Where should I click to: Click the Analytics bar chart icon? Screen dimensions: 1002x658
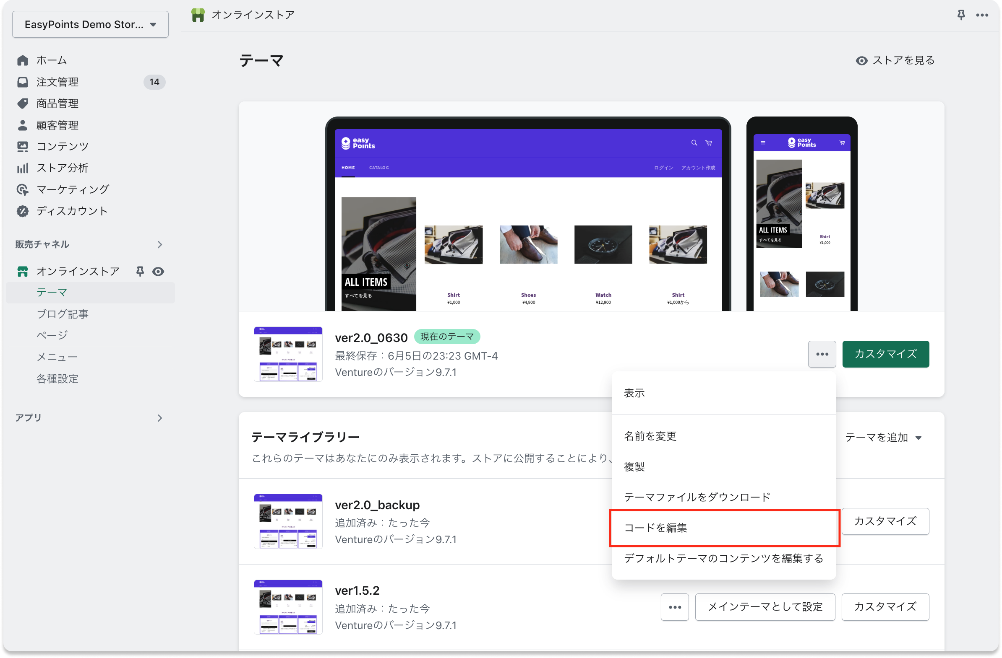click(x=23, y=168)
